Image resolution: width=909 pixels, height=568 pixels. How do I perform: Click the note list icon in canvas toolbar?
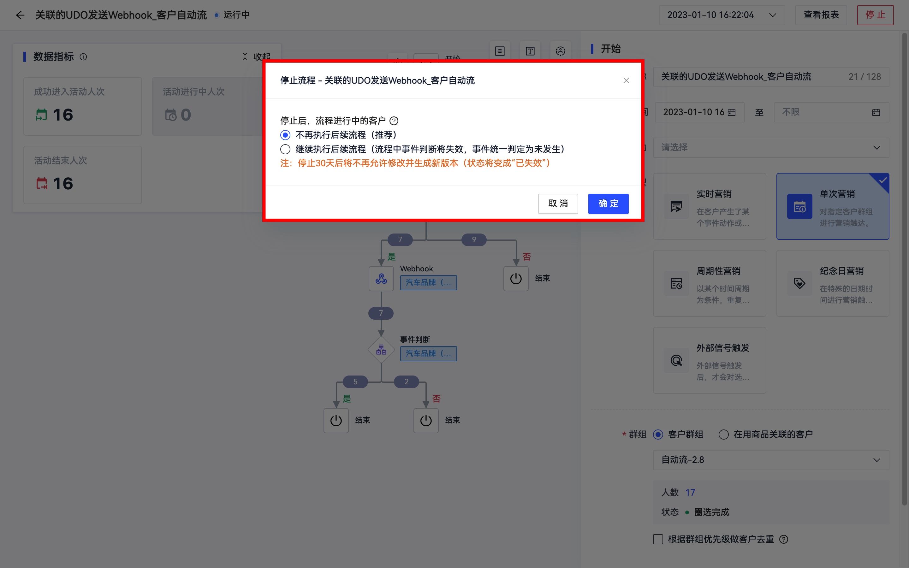coord(500,51)
